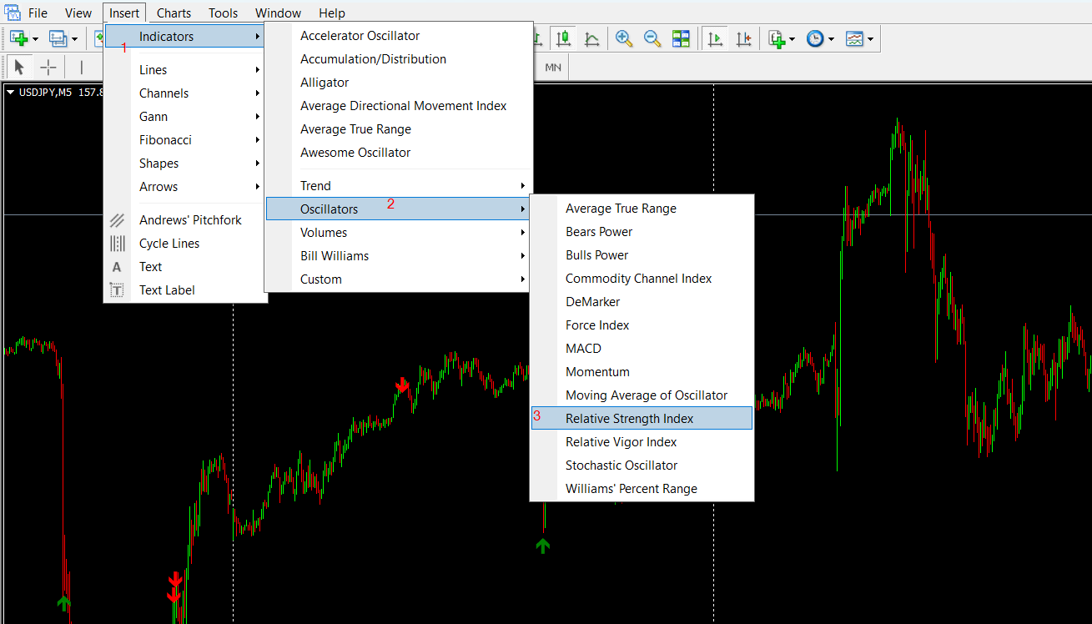Screen dimensions: 1092x624
Task: Select Accumulation/Distribution indicator
Action: point(399,59)
